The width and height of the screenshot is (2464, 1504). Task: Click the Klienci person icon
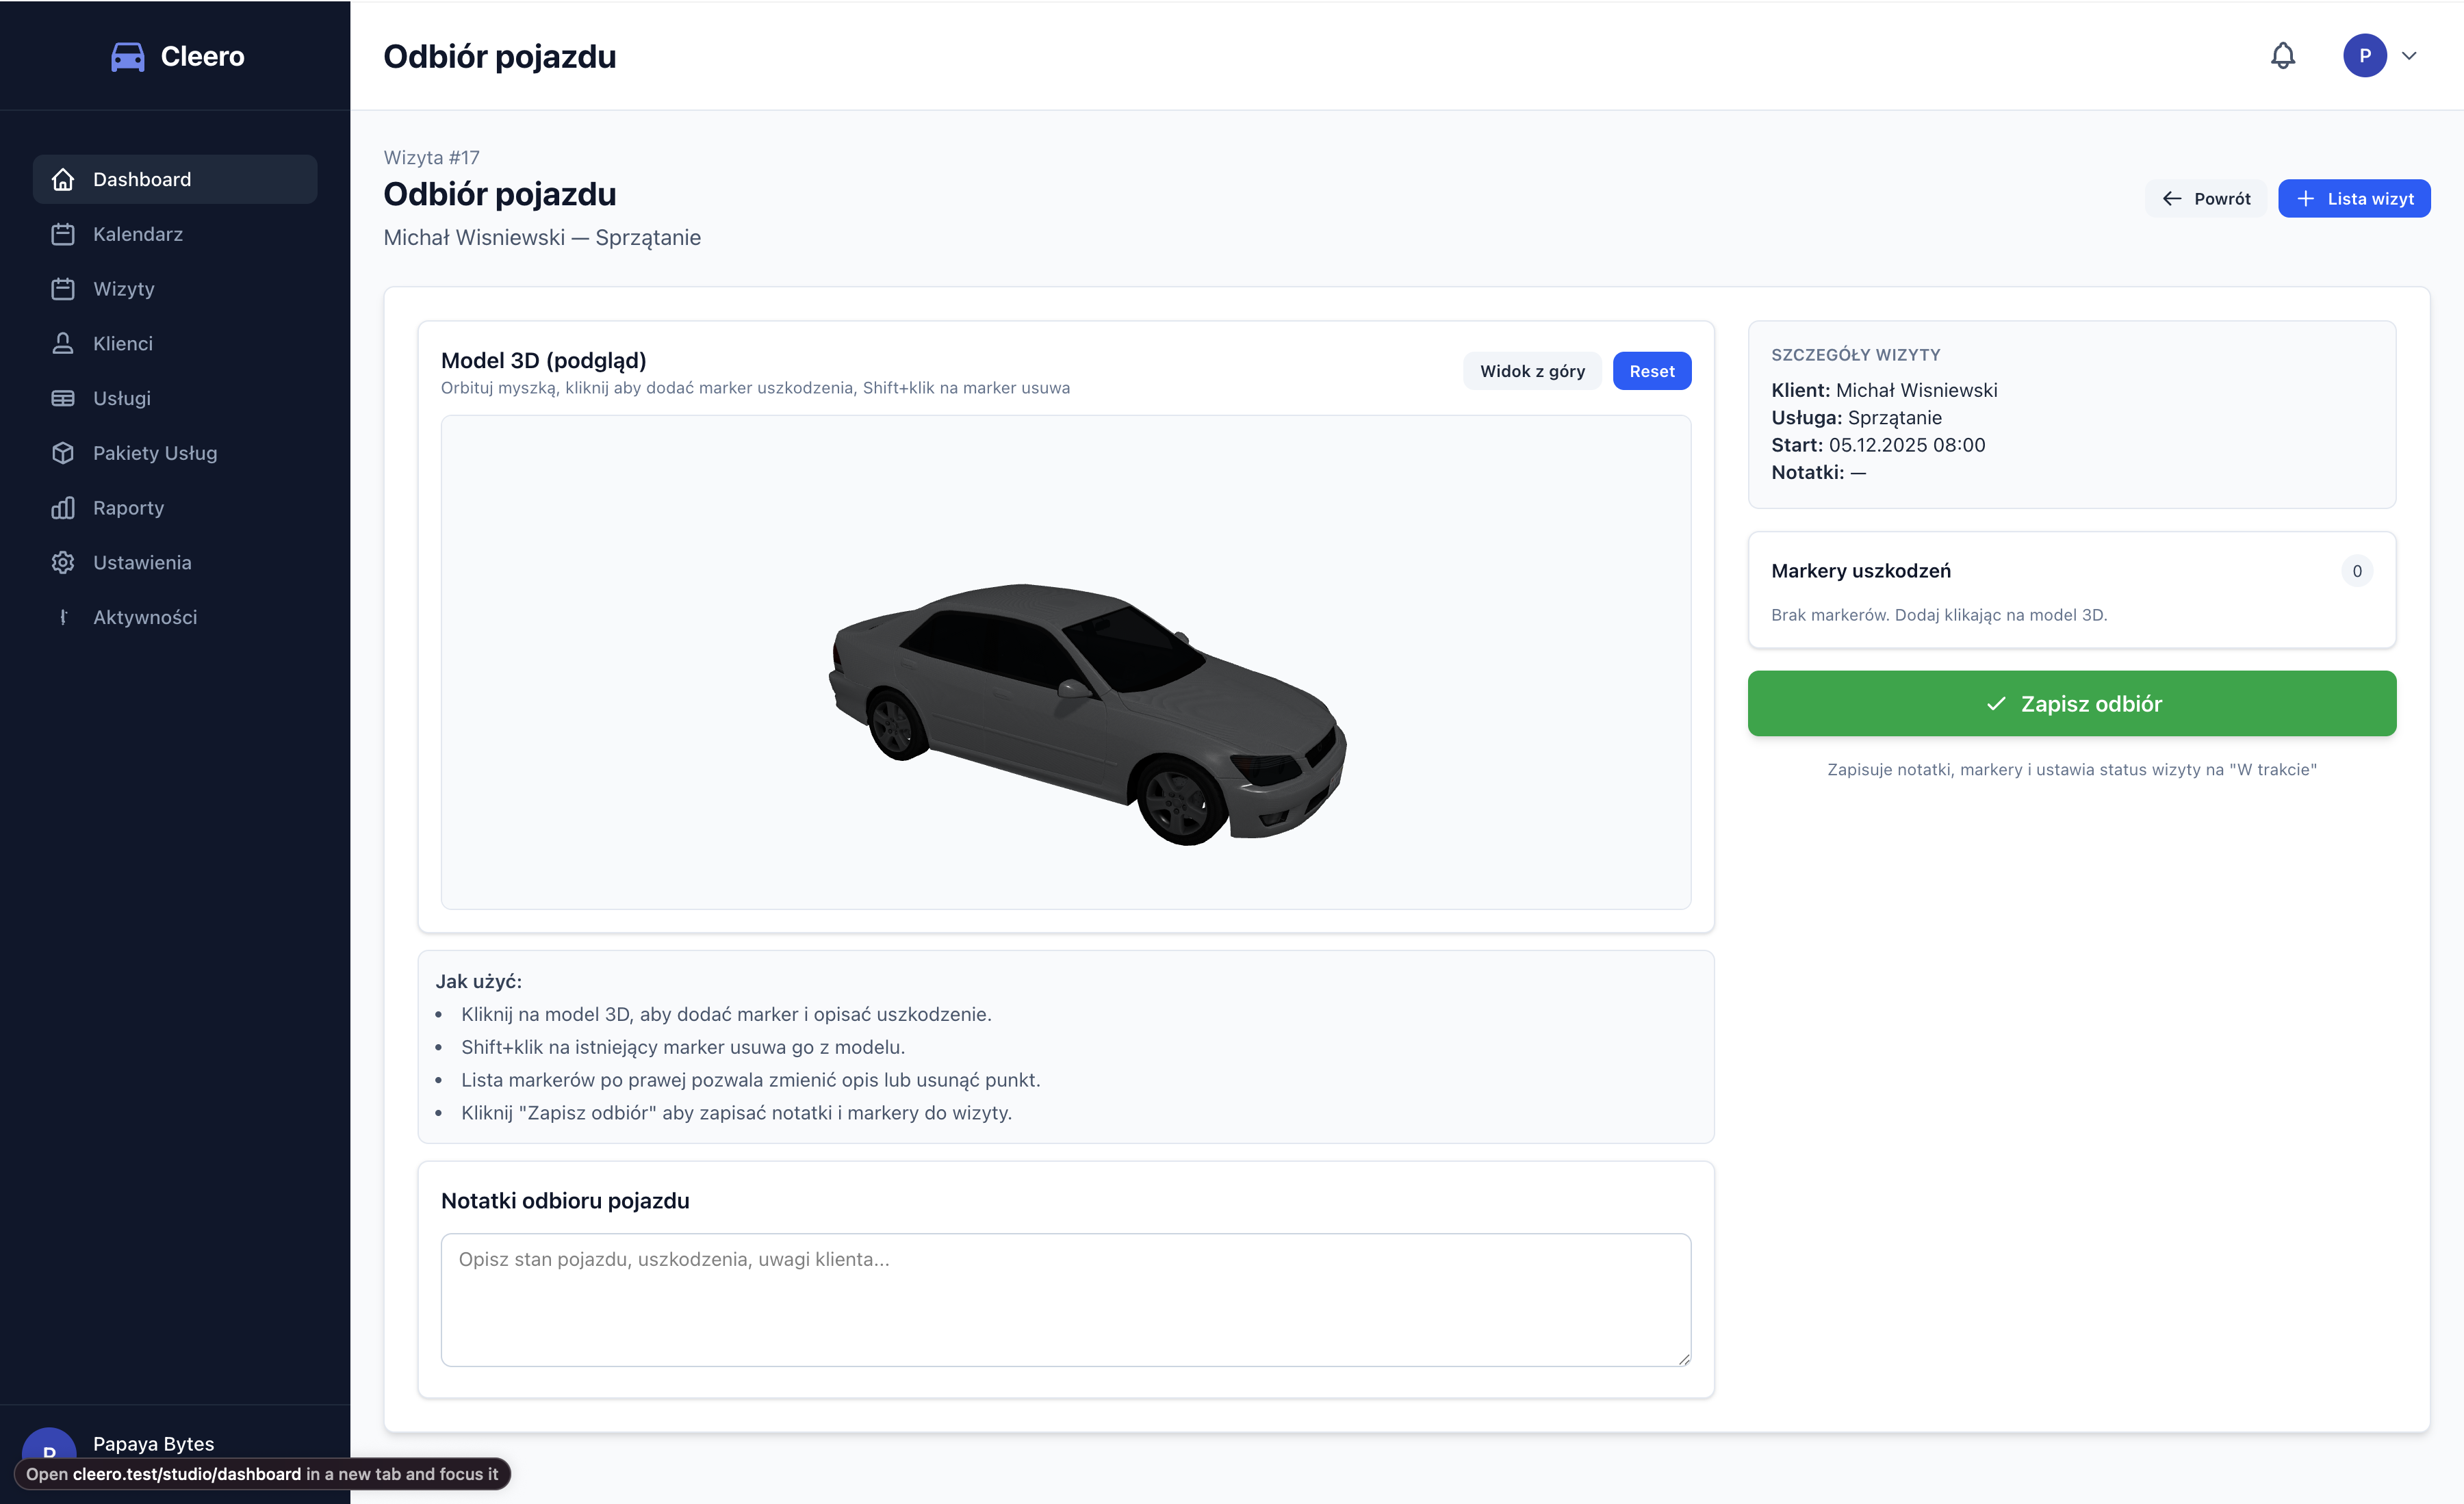coord(63,344)
